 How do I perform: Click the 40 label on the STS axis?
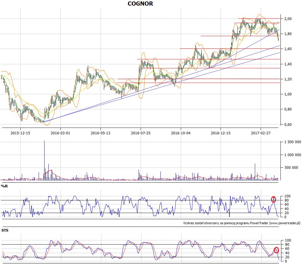[287, 253]
